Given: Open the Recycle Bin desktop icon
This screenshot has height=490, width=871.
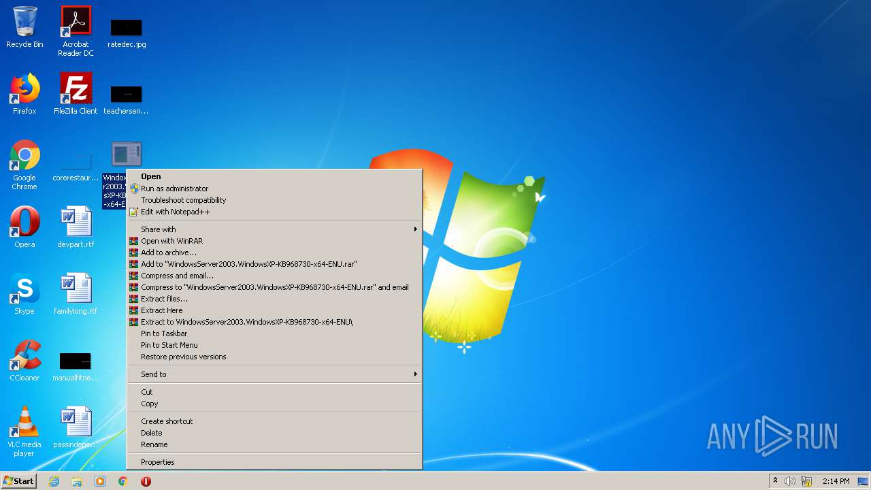Looking at the screenshot, I should [24, 27].
